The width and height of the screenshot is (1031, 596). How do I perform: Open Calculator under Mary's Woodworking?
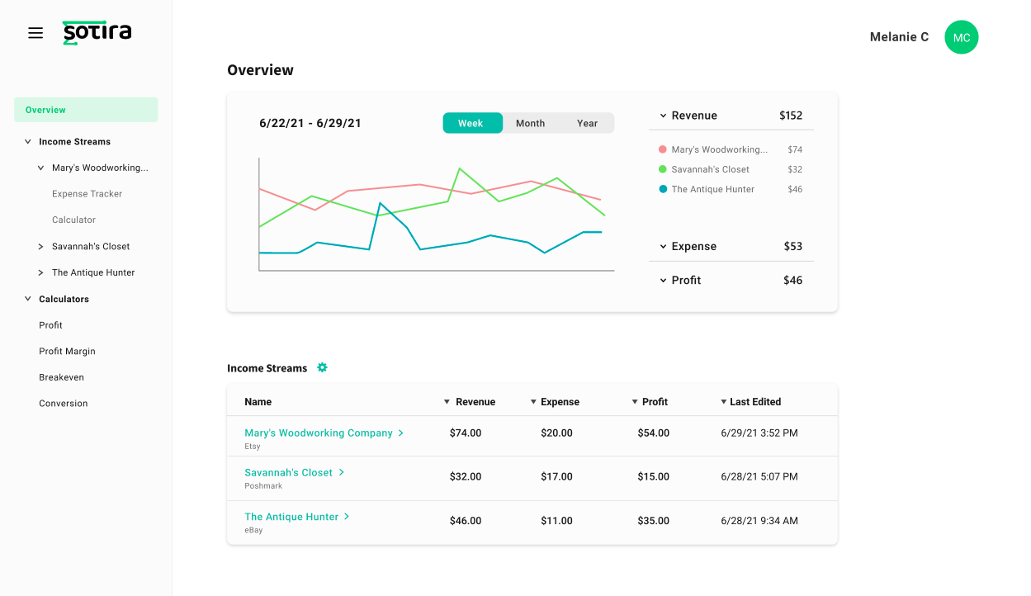pyautogui.click(x=73, y=220)
